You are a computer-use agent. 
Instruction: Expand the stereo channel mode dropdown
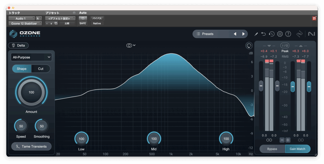131,45
